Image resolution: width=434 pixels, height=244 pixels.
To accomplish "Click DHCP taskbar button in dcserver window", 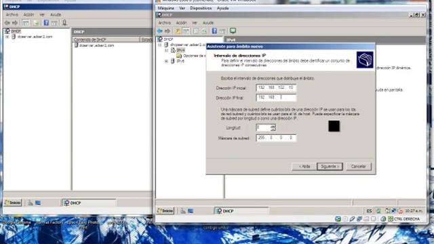I will (89, 203).
